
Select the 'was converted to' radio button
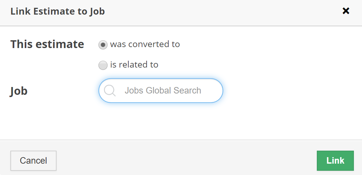tap(103, 45)
